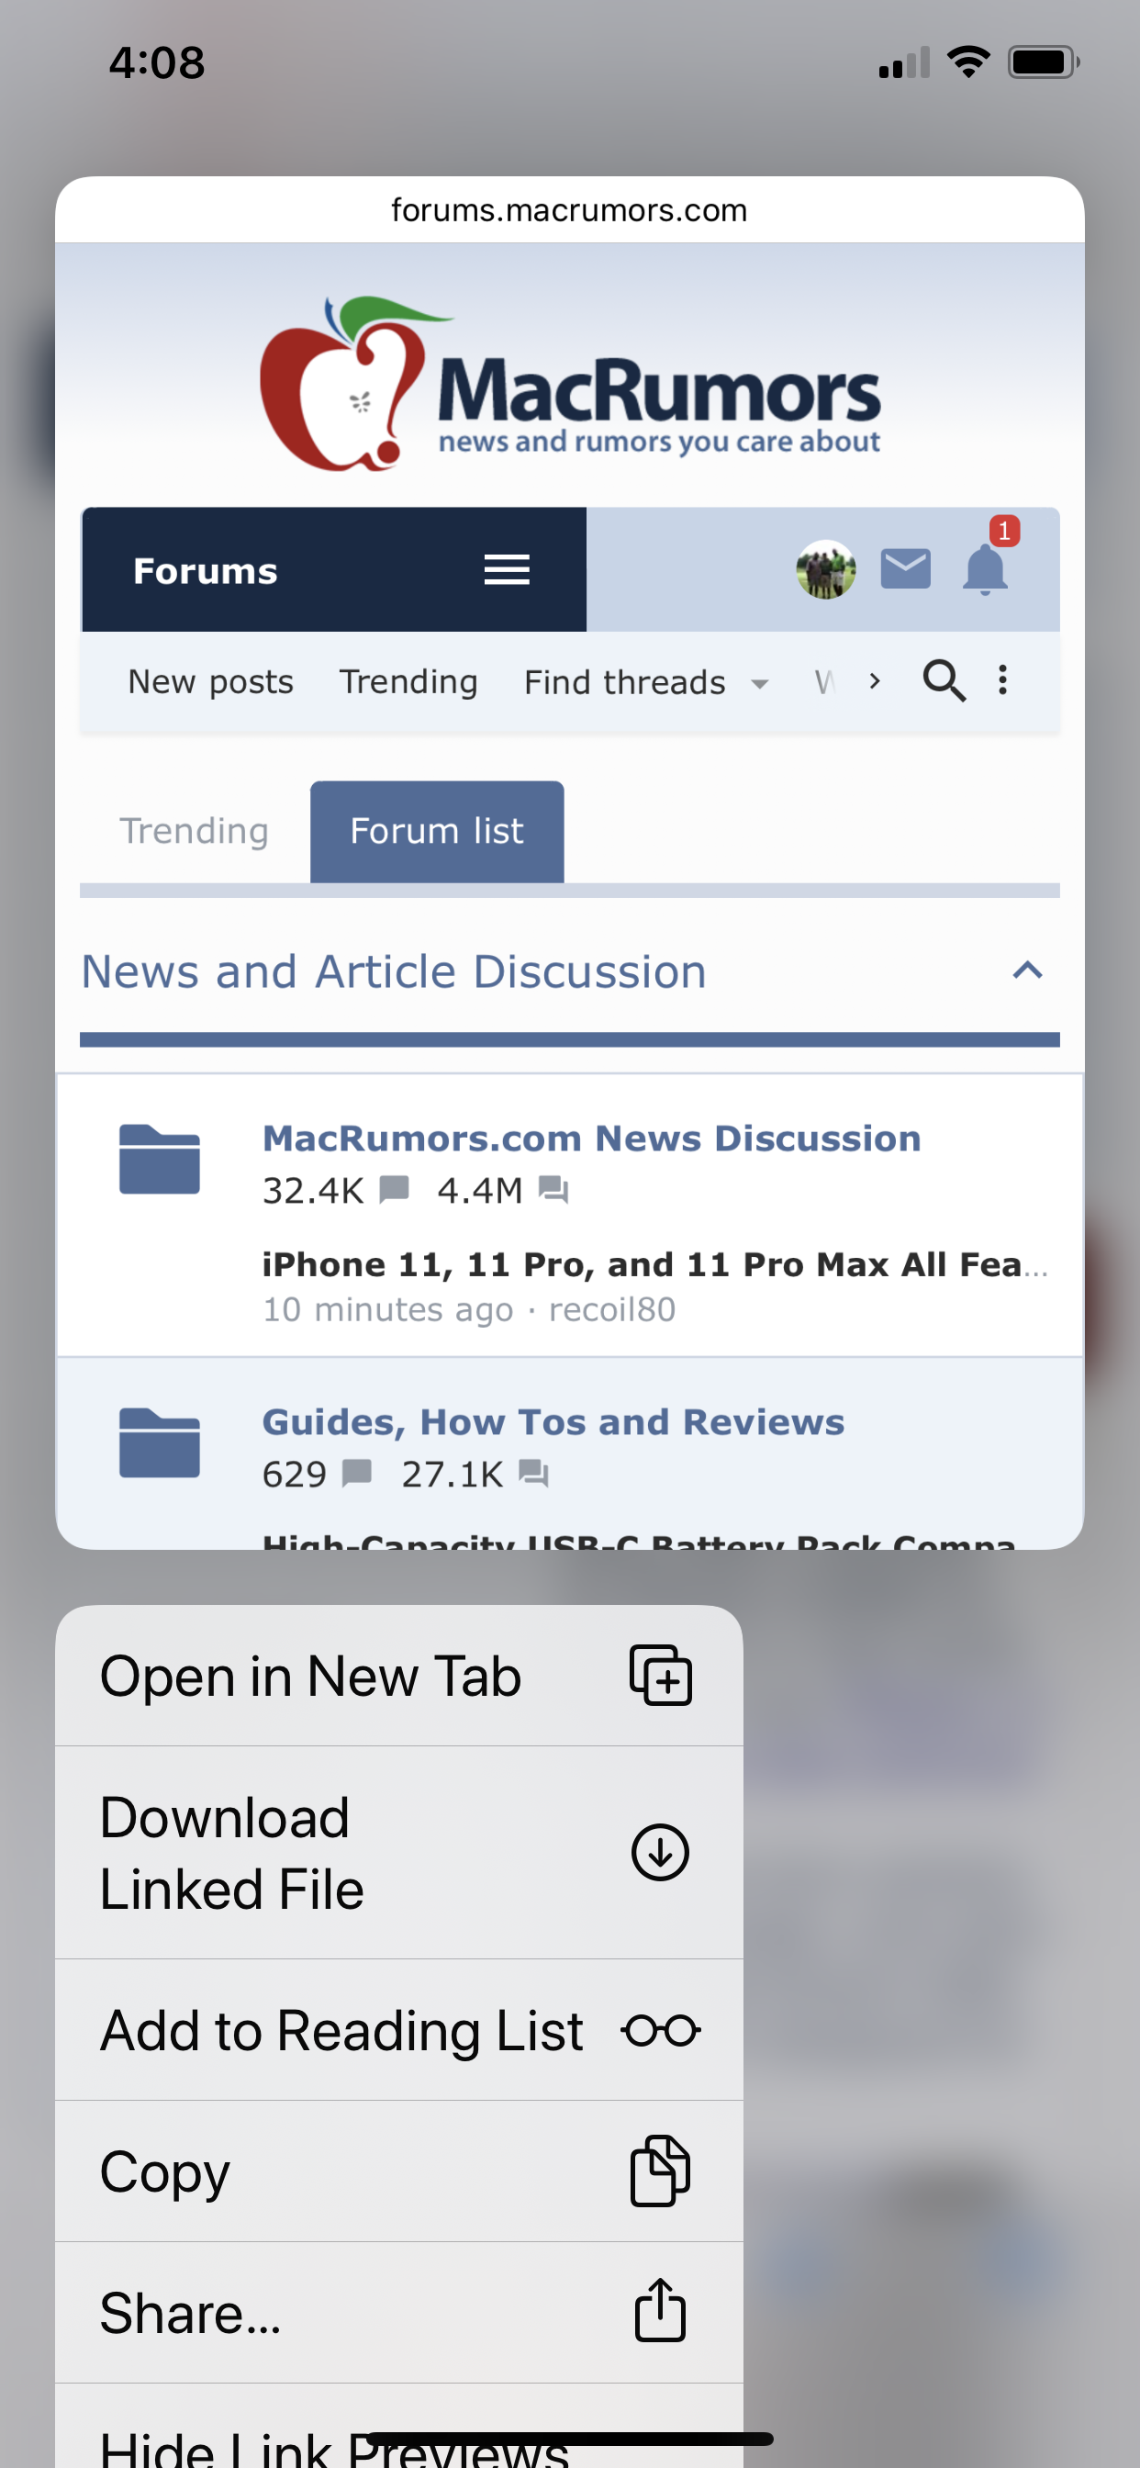Image resolution: width=1140 pixels, height=2468 pixels.
Task: Click the documents icon beside Copy
Action: tap(660, 2171)
